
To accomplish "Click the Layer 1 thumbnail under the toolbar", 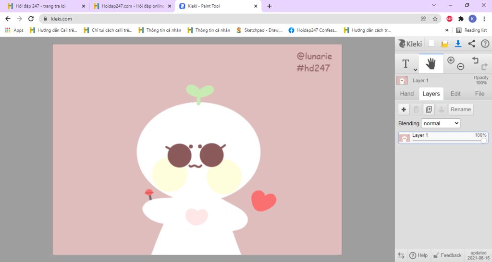I will 402,80.
